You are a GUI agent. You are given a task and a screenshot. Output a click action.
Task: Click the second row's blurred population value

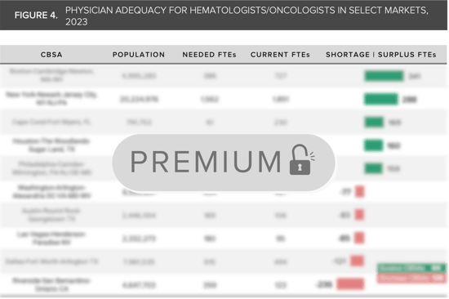139,99
